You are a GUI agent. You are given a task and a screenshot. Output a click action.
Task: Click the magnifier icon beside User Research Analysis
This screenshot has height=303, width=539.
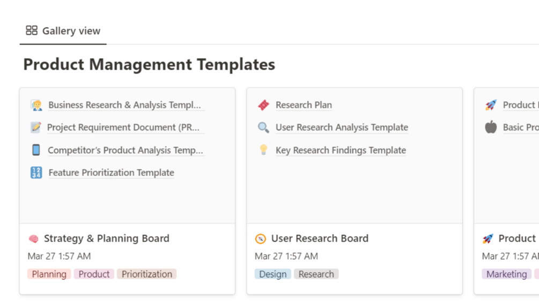(263, 128)
